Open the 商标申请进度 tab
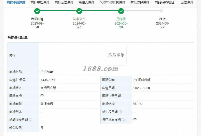 (x=16, y=3)
